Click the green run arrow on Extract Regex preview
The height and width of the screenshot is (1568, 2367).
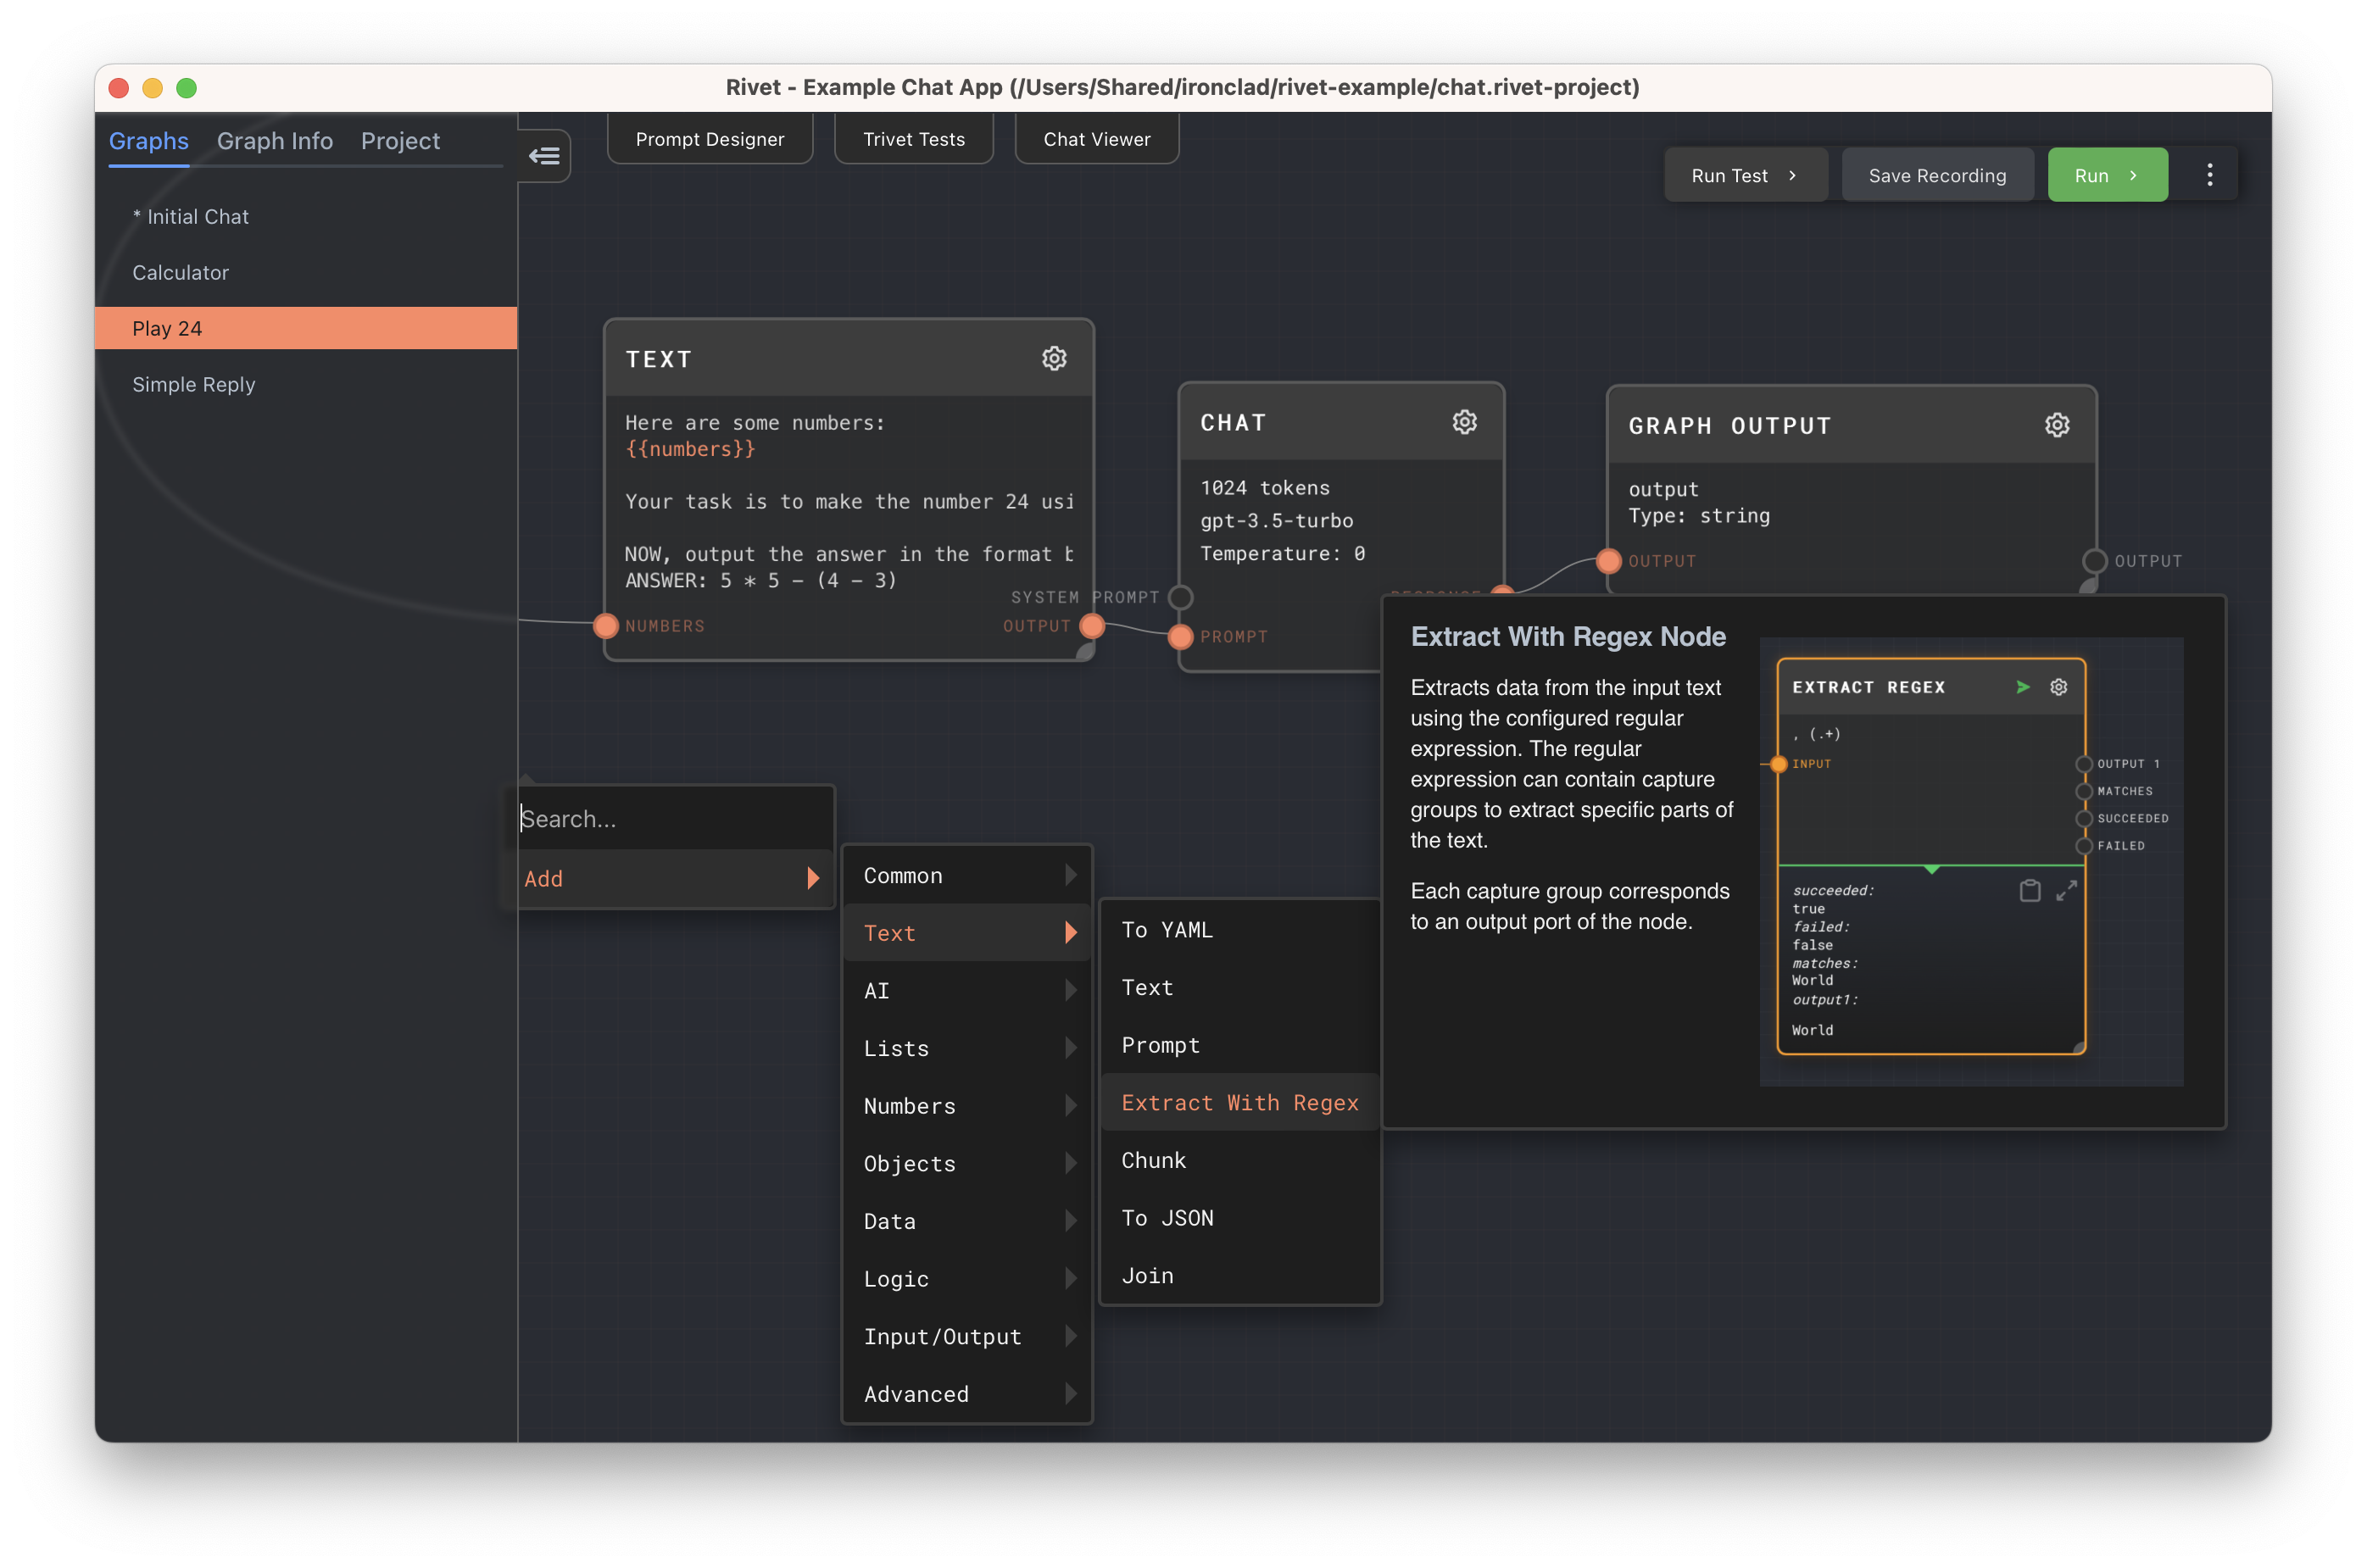coord(2022,687)
